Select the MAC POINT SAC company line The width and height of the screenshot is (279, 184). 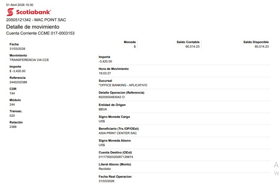pyautogui.click(x=36, y=20)
